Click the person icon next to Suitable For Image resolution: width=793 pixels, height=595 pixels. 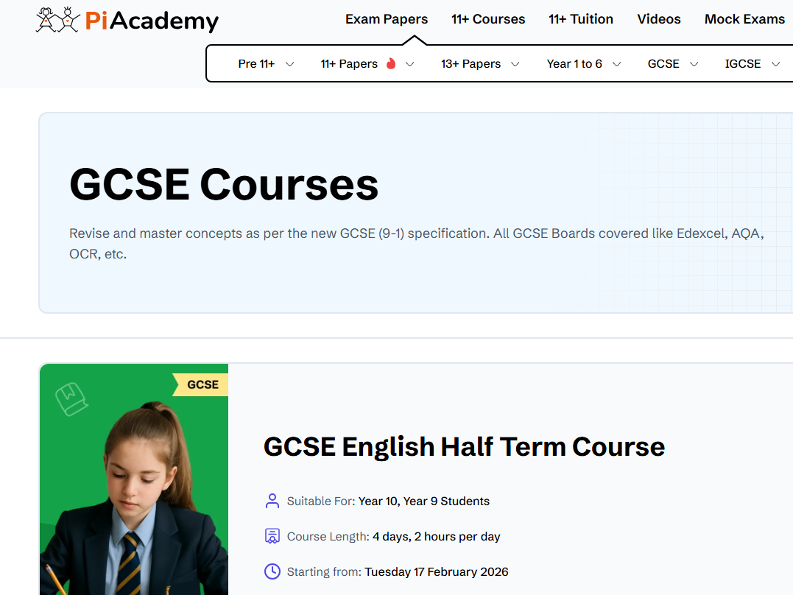[x=272, y=500]
